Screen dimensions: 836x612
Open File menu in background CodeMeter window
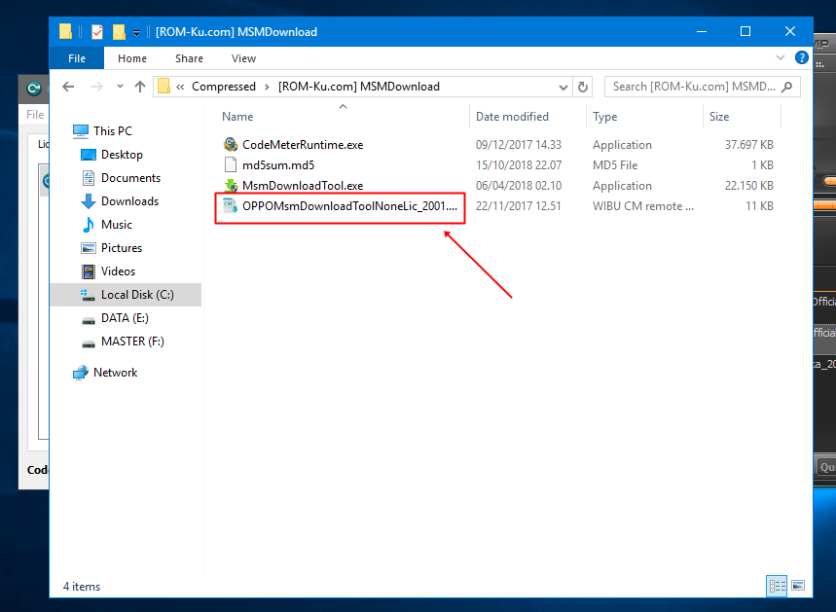tap(35, 115)
